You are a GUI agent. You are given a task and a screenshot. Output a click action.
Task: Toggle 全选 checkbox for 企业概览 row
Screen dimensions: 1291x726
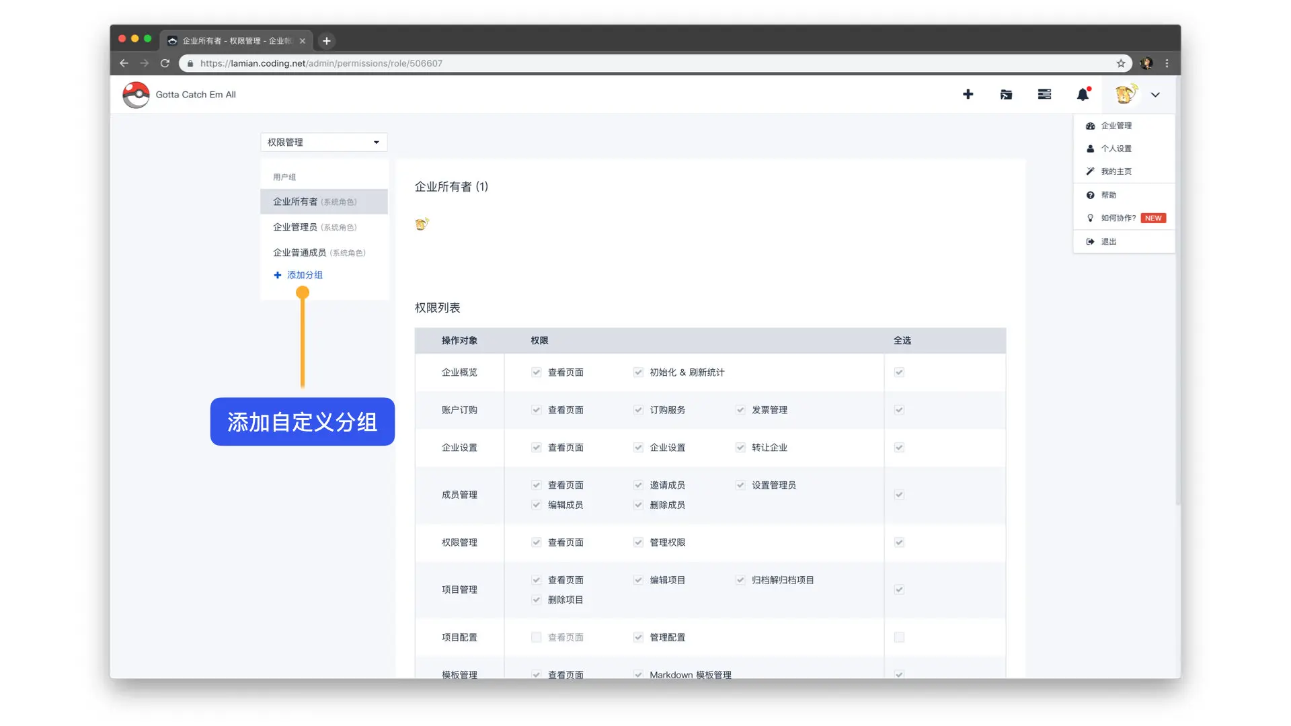click(899, 372)
